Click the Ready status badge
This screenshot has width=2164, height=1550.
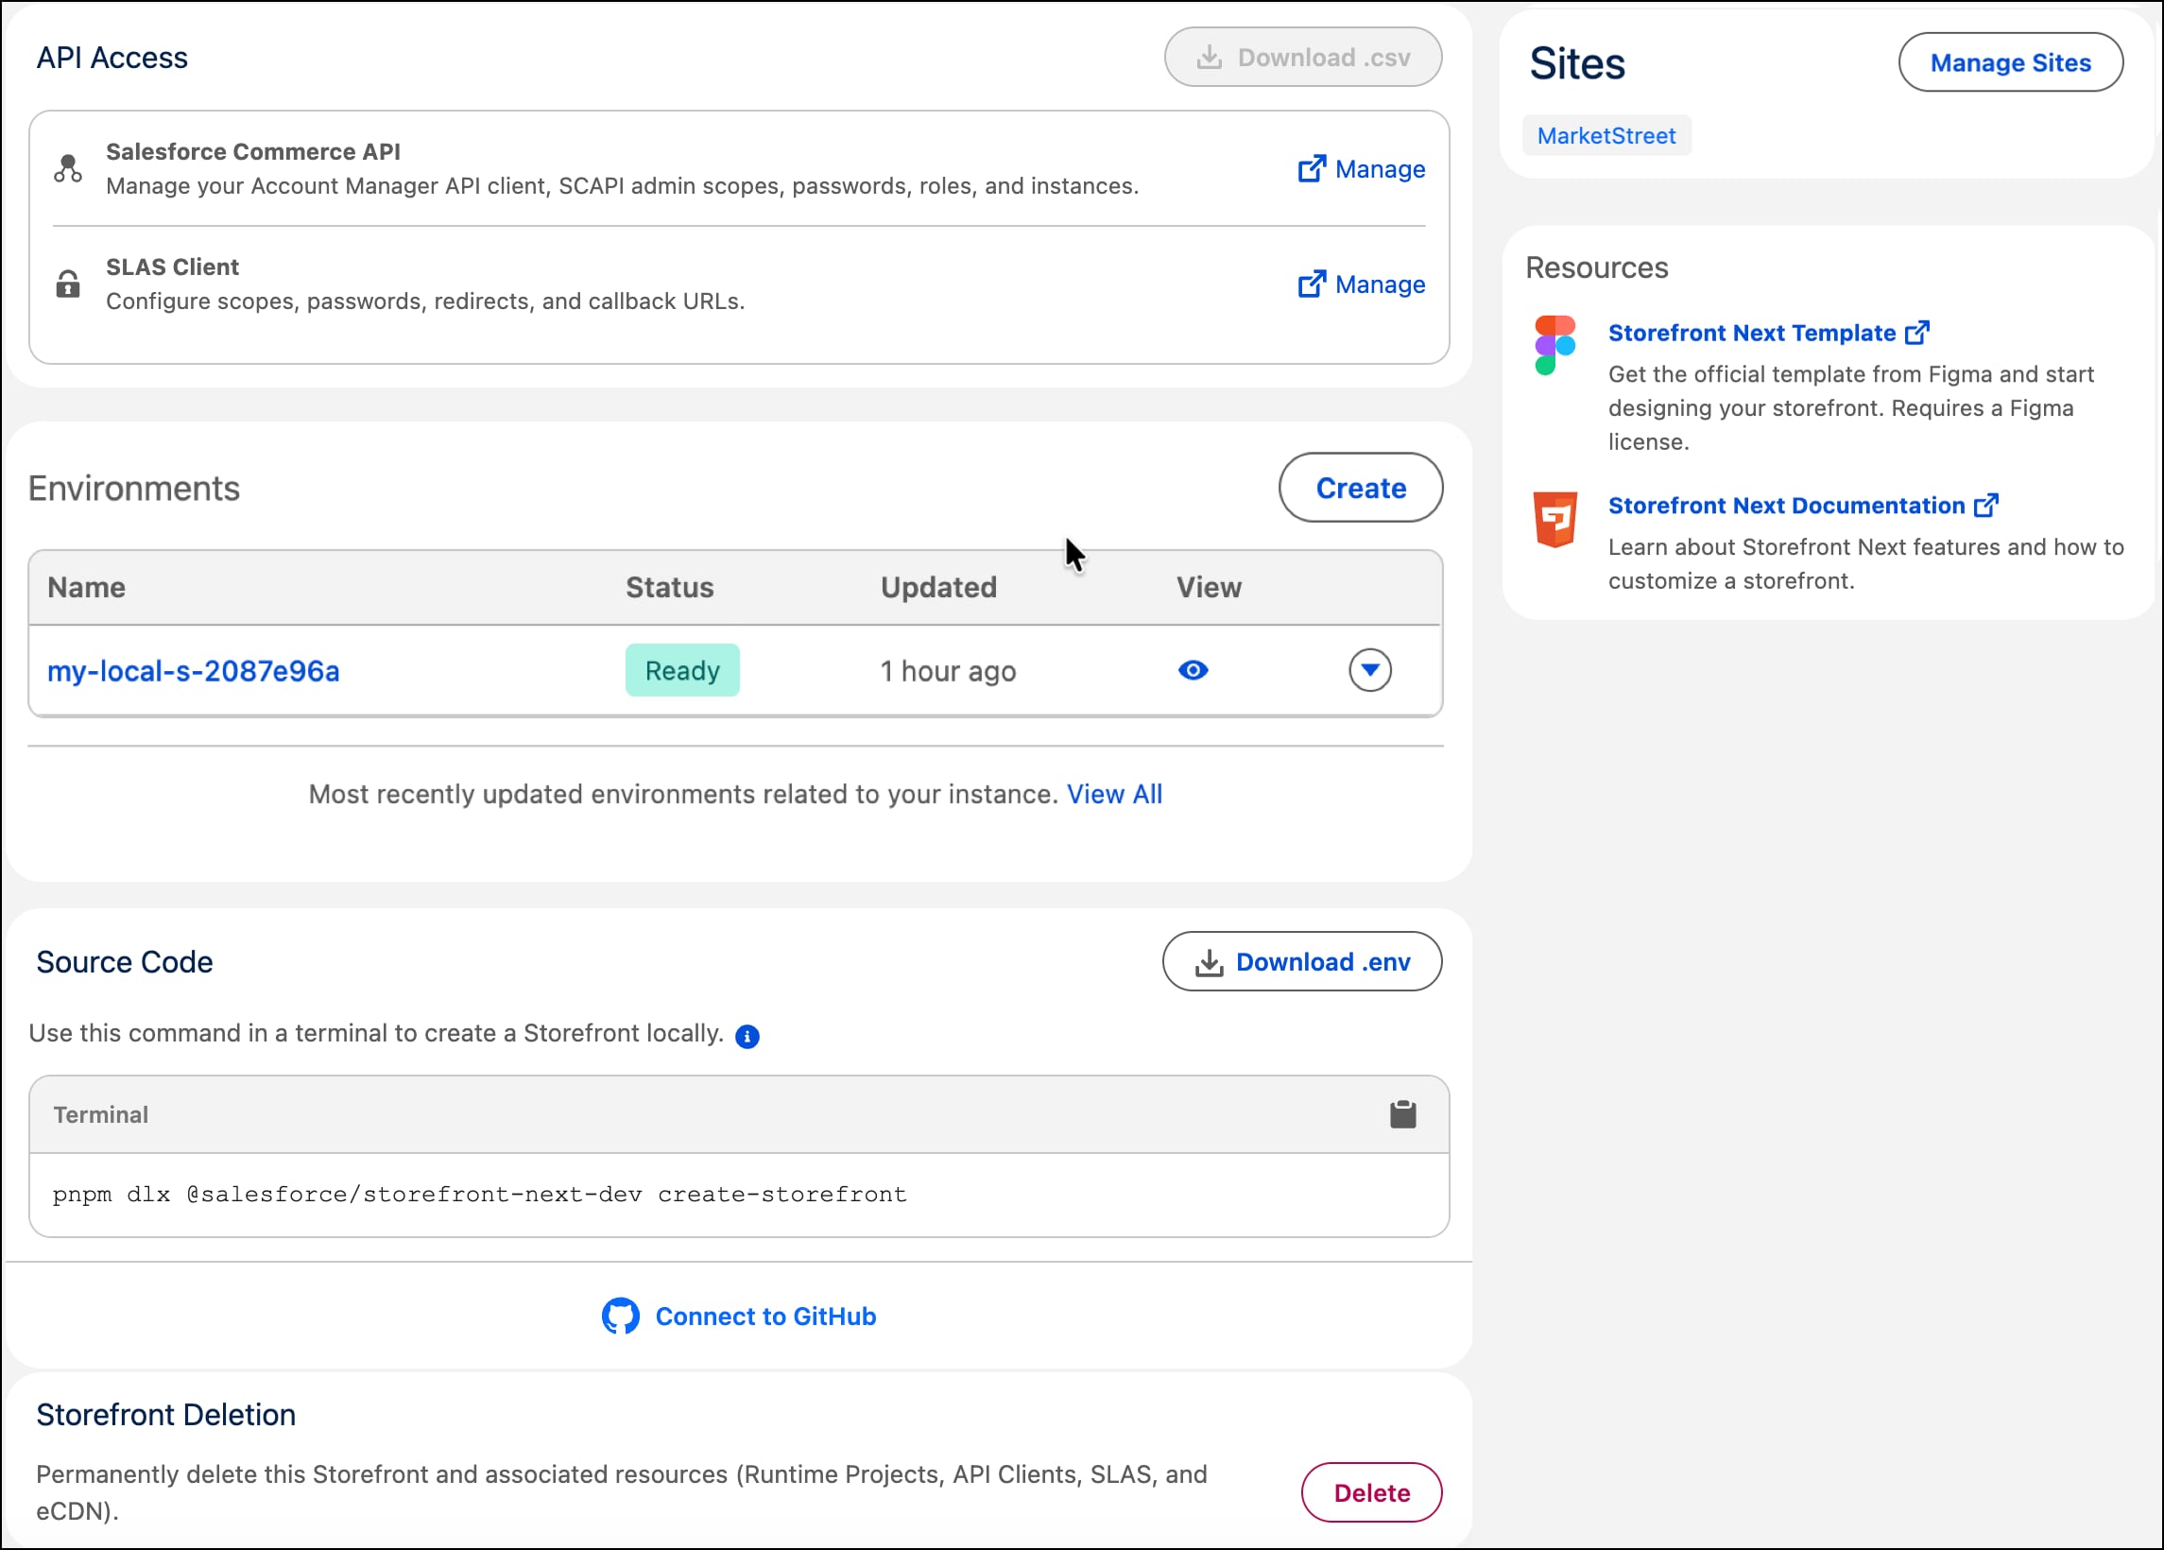click(682, 670)
